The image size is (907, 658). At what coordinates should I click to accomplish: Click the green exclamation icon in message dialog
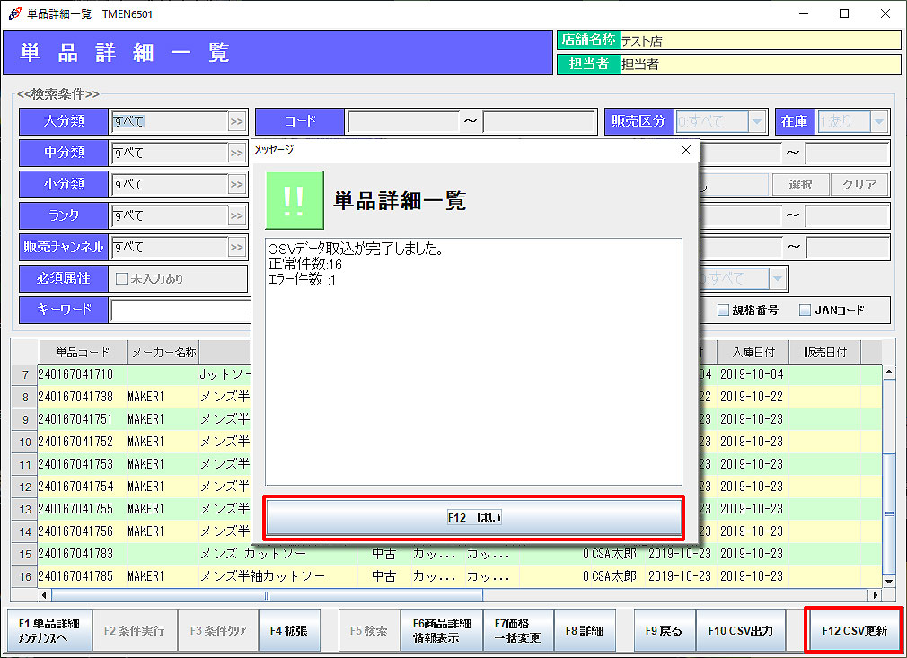[294, 200]
